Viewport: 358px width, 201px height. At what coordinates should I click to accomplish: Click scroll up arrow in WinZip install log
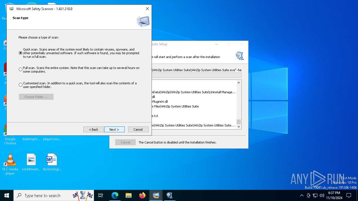239,83
